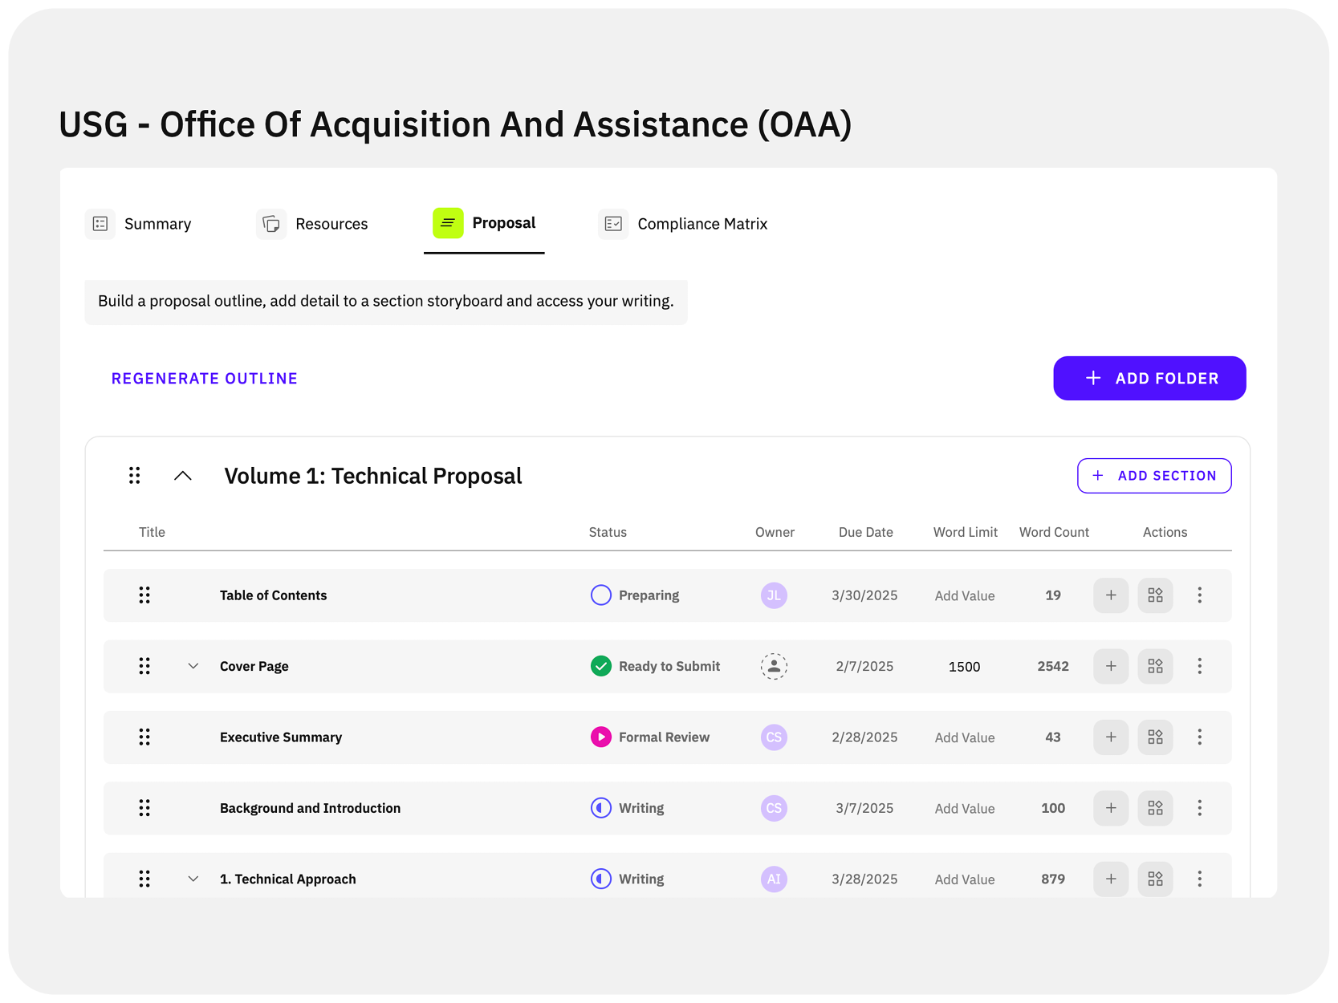The width and height of the screenshot is (1338, 1003).
Task: Grab drag handle of Volume 1 folder
Action: click(135, 476)
